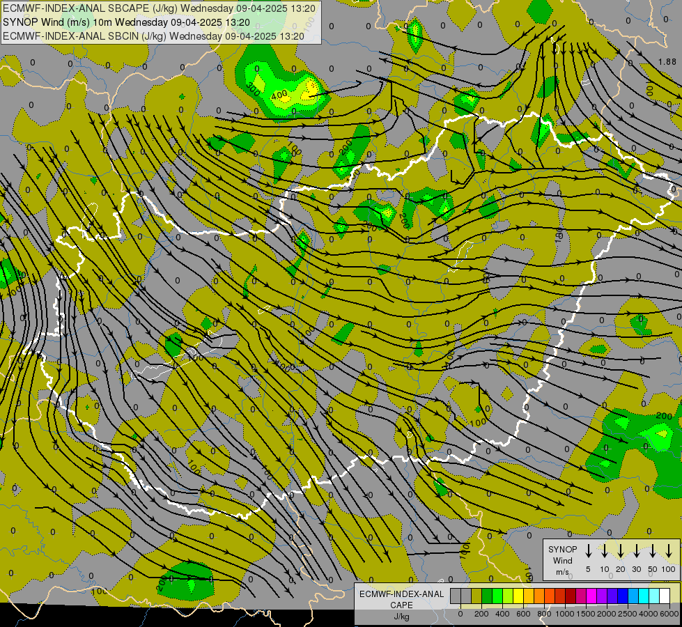Image resolution: width=682 pixels, height=627 pixels.
Task: Click the '600' tick label on CAPE scale
Action: [x=523, y=614]
